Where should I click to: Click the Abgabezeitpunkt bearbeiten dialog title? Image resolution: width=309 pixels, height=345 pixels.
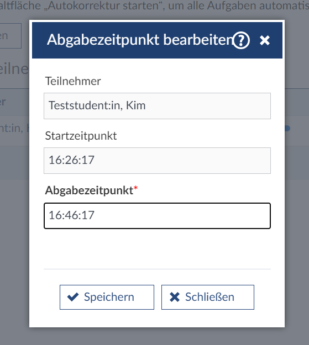click(x=140, y=40)
